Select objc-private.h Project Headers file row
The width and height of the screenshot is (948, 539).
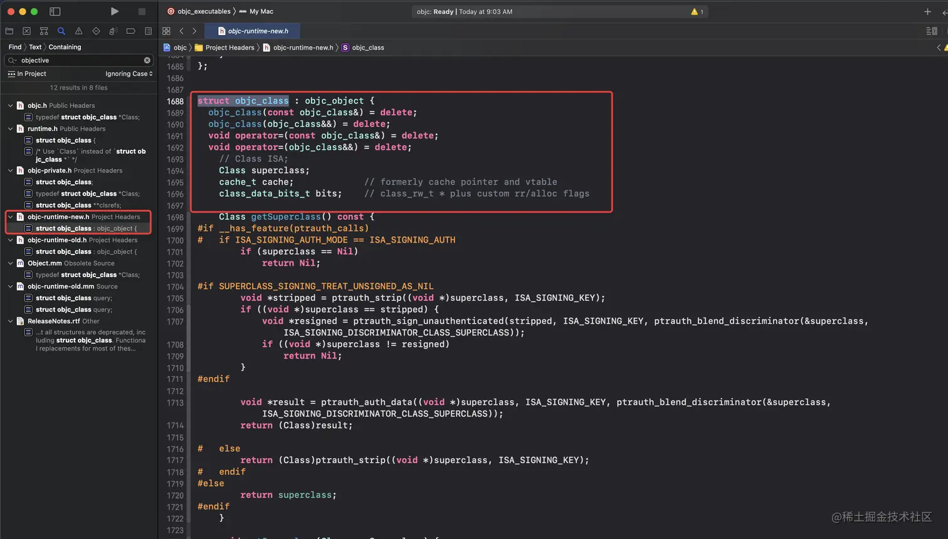click(79, 170)
